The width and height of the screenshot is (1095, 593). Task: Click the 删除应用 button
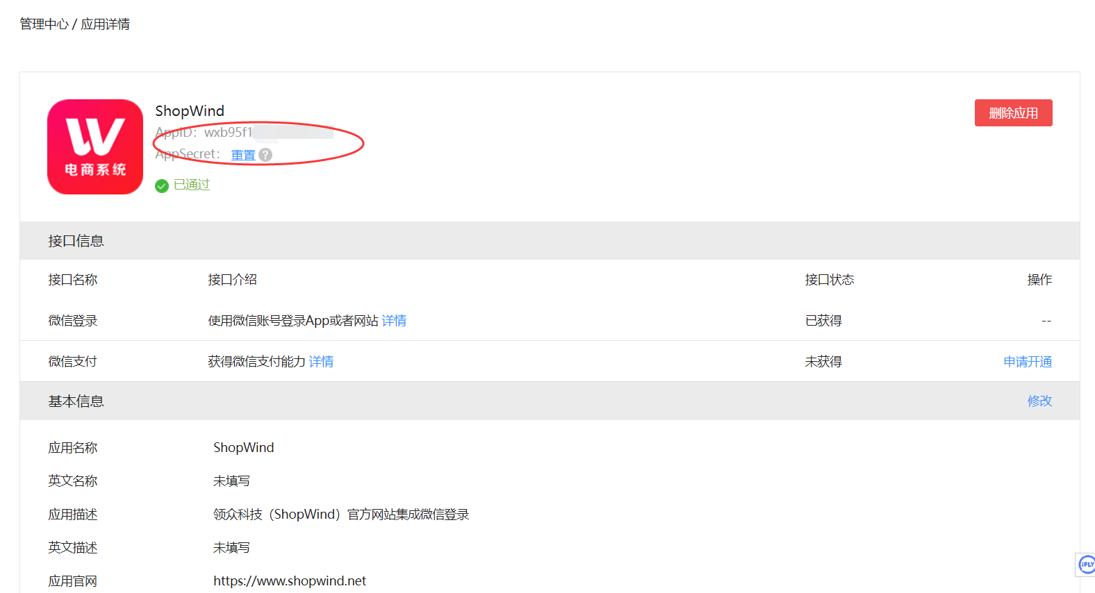tap(1013, 112)
